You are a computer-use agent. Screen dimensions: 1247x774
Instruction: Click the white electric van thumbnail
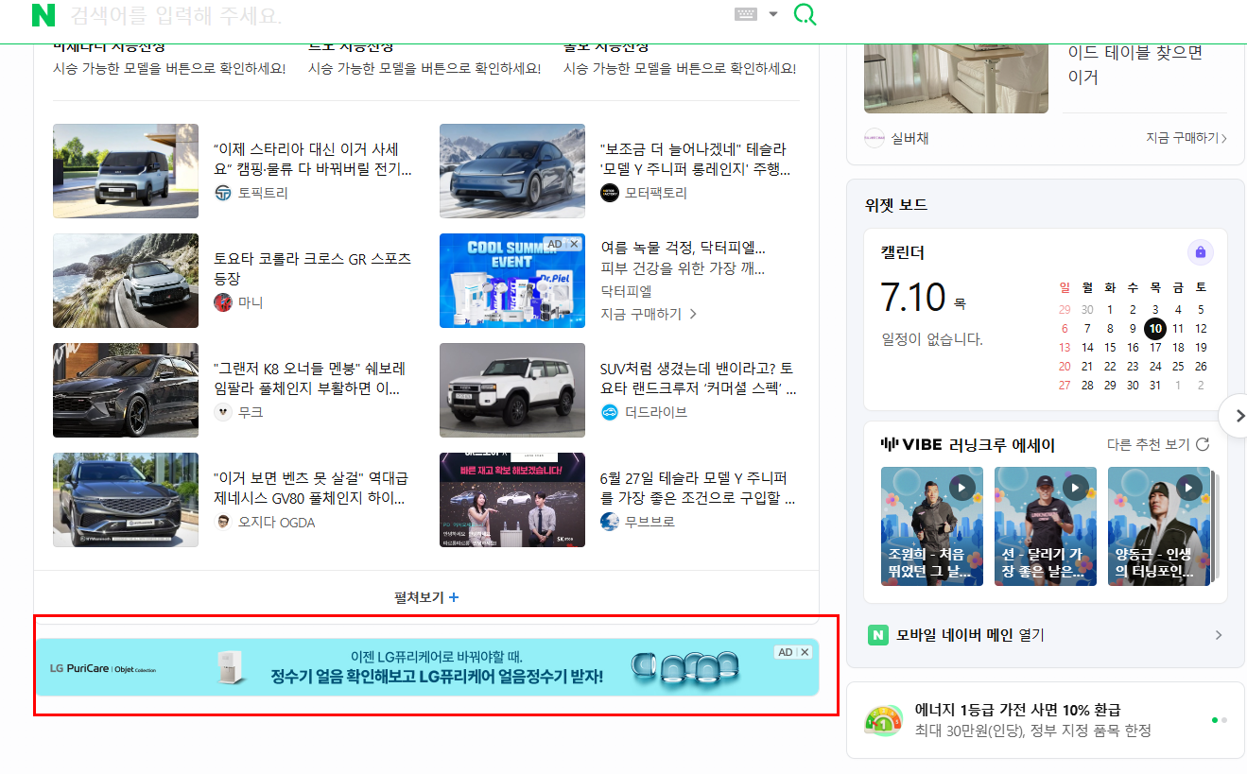(x=126, y=171)
